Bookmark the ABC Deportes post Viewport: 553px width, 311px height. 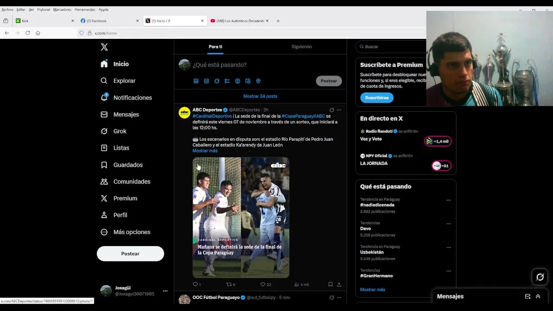click(331, 284)
